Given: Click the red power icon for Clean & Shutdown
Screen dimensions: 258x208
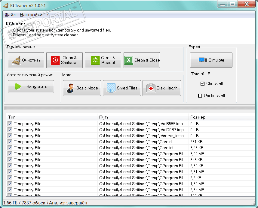Looking at the screenshot, I should 55,60.
